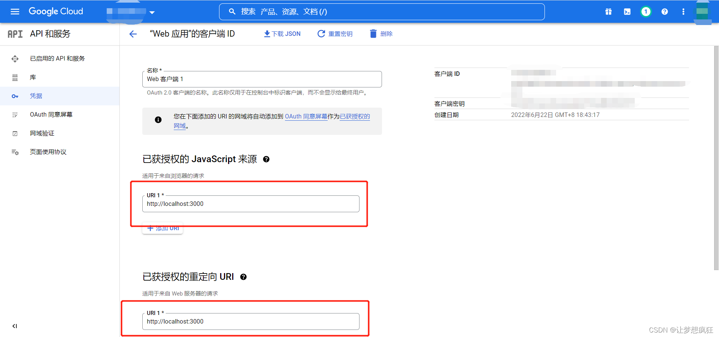Open the Google Cloud navigation hamburger menu
The width and height of the screenshot is (719, 337).
pos(15,12)
